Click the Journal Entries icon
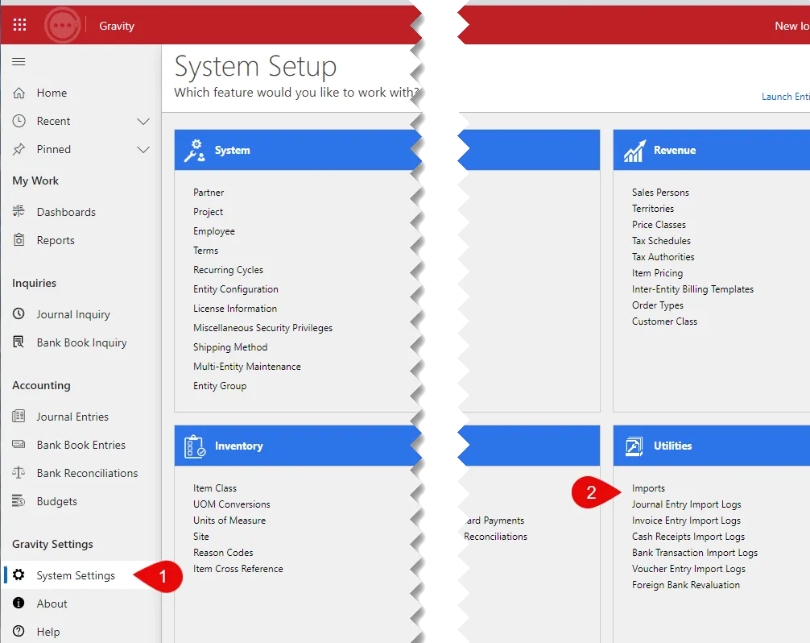The width and height of the screenshot is (810, 643). (19, 416)
